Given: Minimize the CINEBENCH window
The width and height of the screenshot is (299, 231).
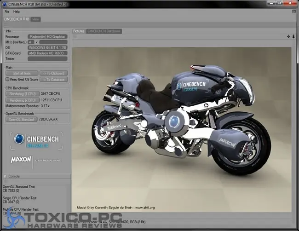Looking at the screenshot, I should [272, 3].
